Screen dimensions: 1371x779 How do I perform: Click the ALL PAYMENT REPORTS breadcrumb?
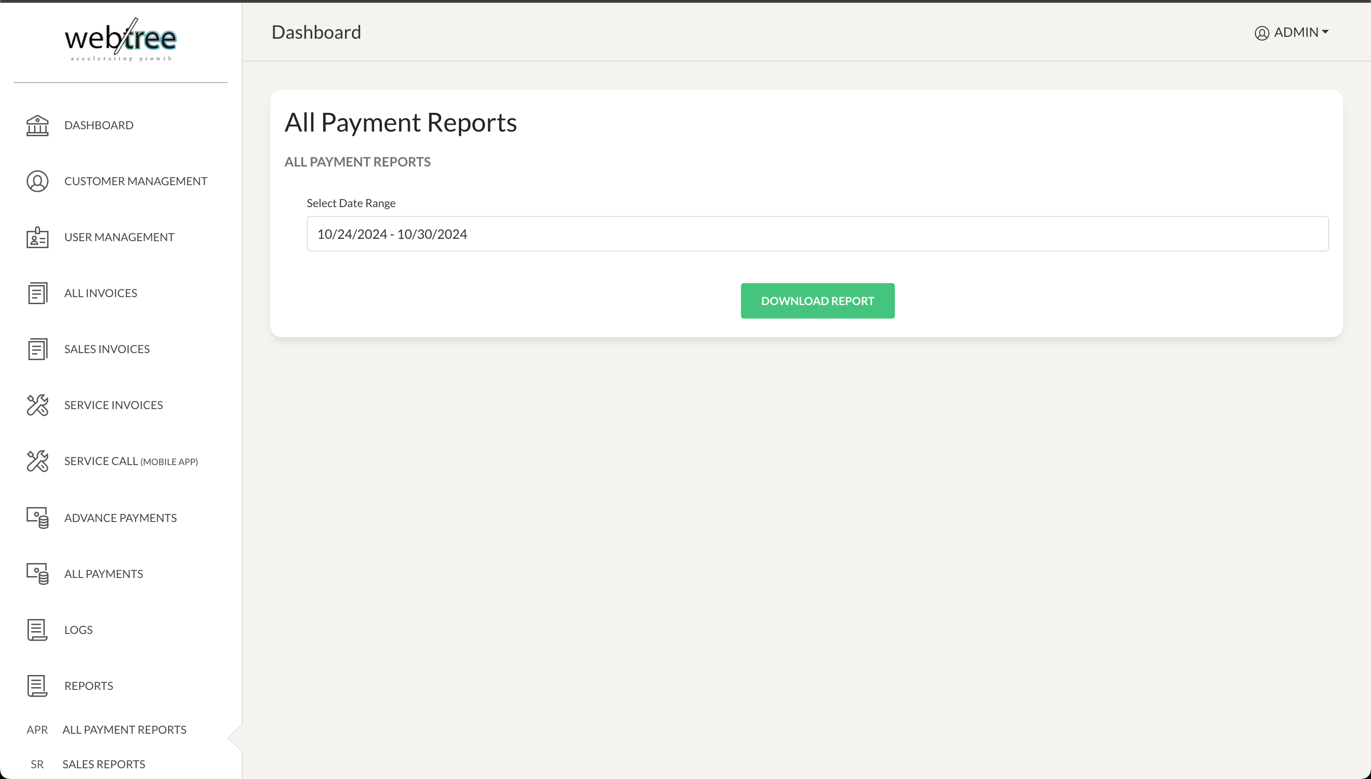(358, 161)
